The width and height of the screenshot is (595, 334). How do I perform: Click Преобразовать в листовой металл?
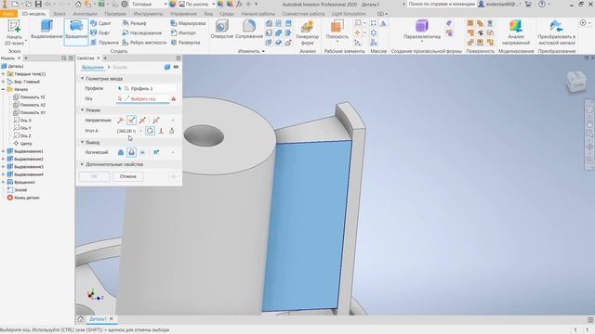click(x=556, y=33)
